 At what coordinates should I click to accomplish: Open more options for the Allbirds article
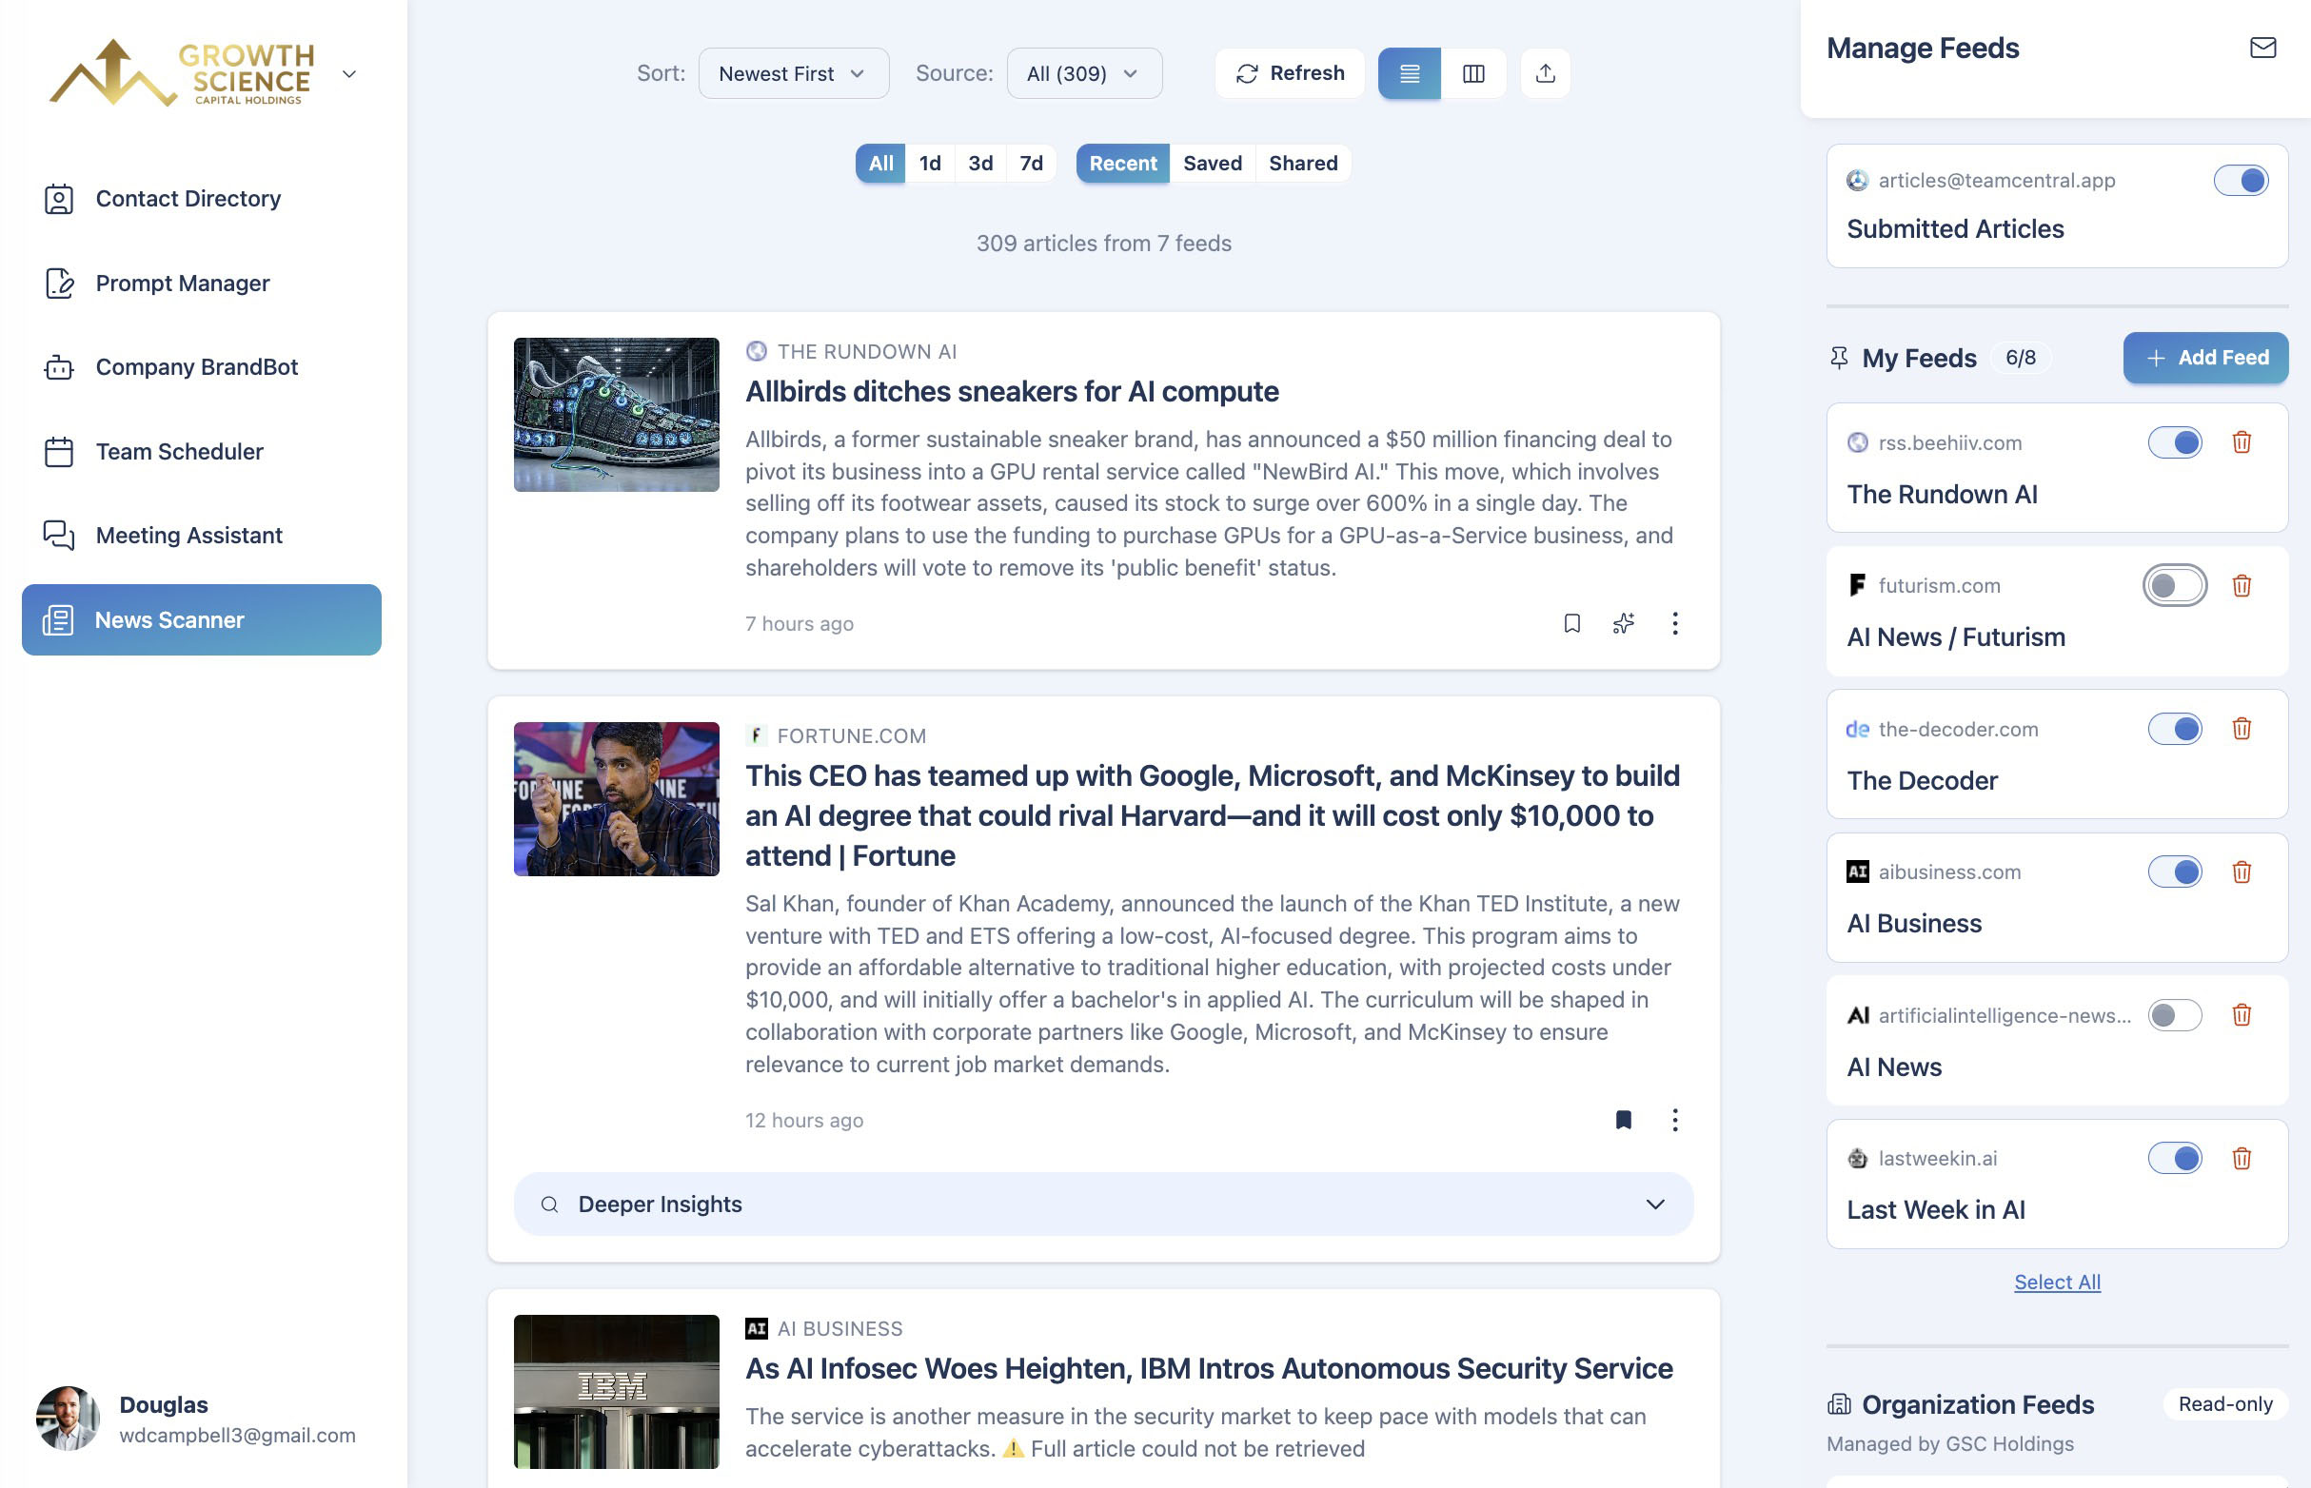(x=1674, y=623)
